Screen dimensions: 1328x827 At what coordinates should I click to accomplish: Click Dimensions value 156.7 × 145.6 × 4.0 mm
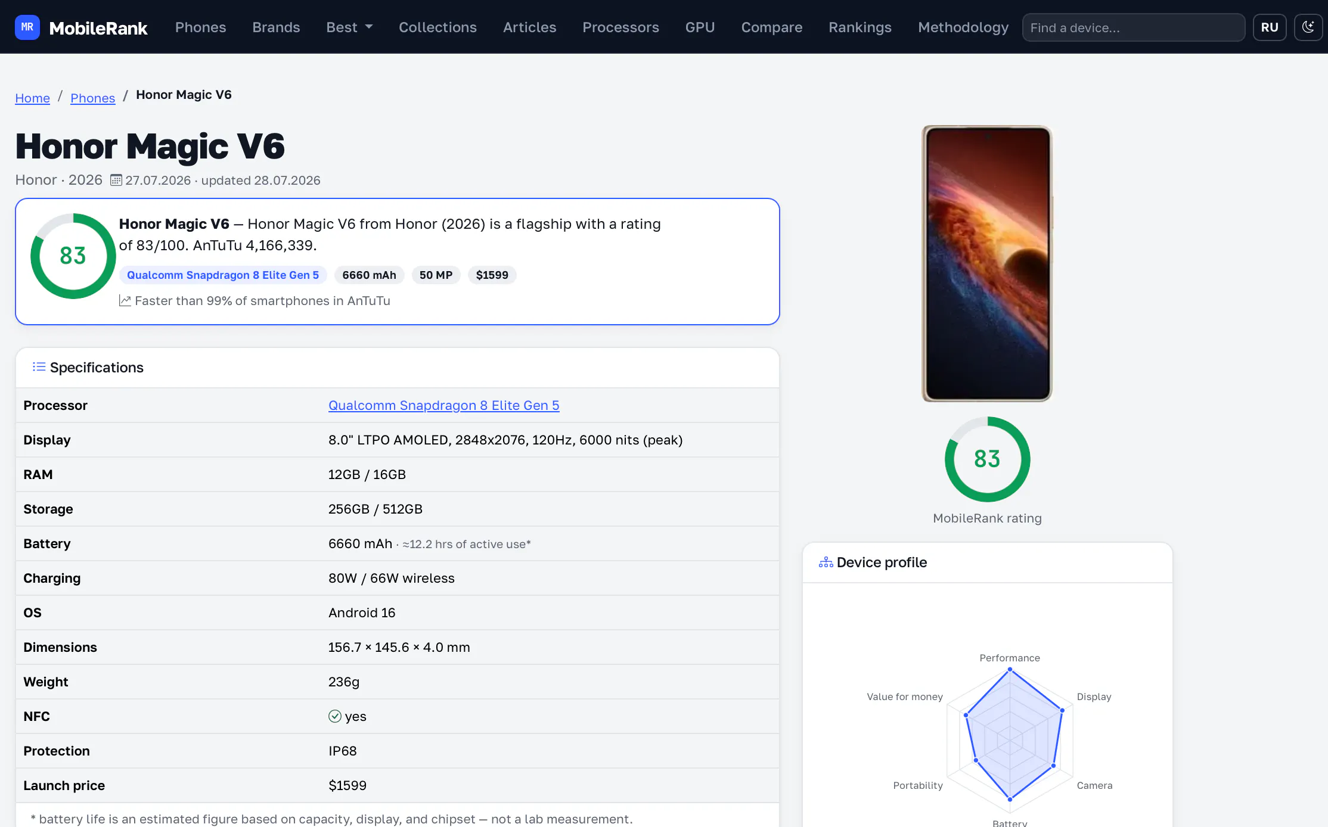399,647
